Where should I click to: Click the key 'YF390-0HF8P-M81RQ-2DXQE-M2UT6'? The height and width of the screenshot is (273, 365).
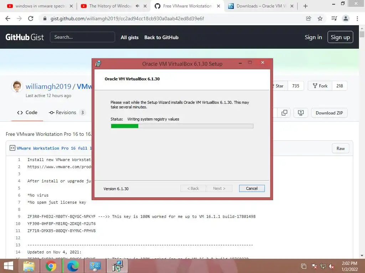pos(61,224)
